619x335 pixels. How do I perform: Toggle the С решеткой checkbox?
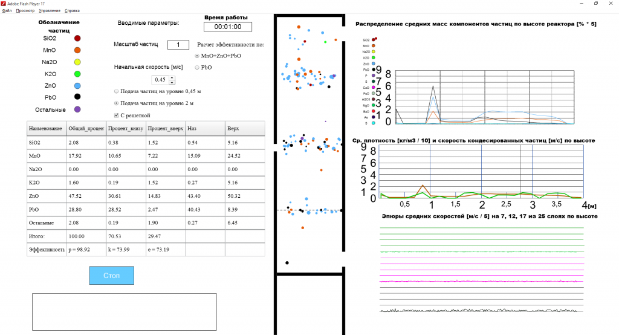117,115
